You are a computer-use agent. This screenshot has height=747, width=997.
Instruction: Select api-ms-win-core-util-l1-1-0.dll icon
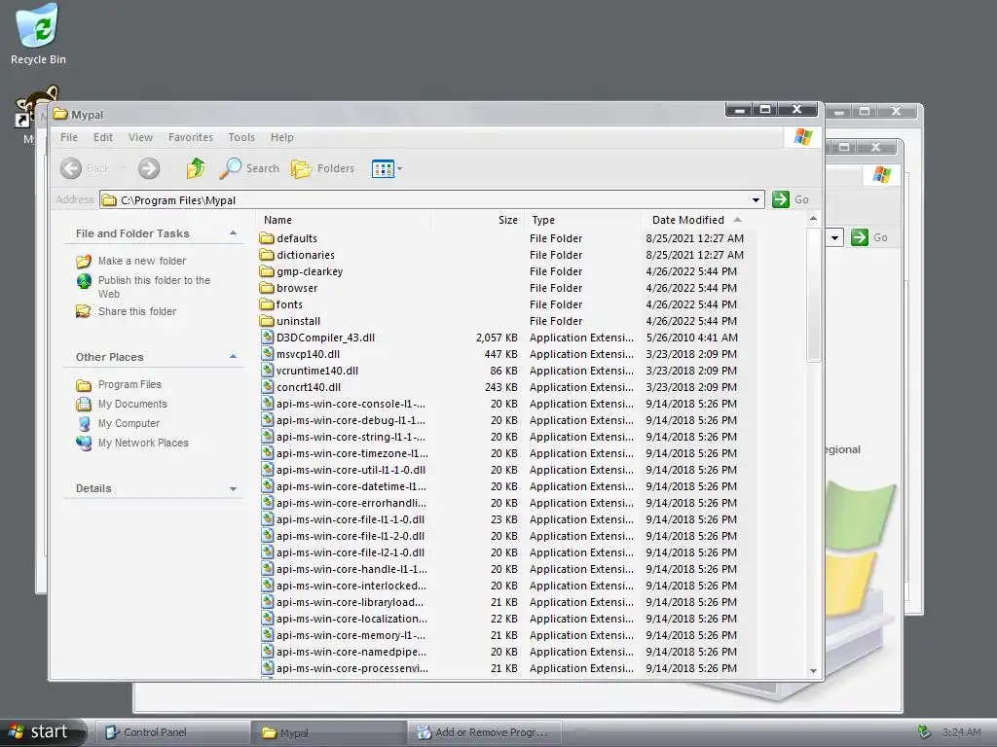[x=268, y=470]
